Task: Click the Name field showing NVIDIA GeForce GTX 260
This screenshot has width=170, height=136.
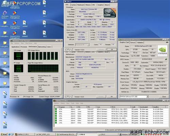Action: (143, 46)
